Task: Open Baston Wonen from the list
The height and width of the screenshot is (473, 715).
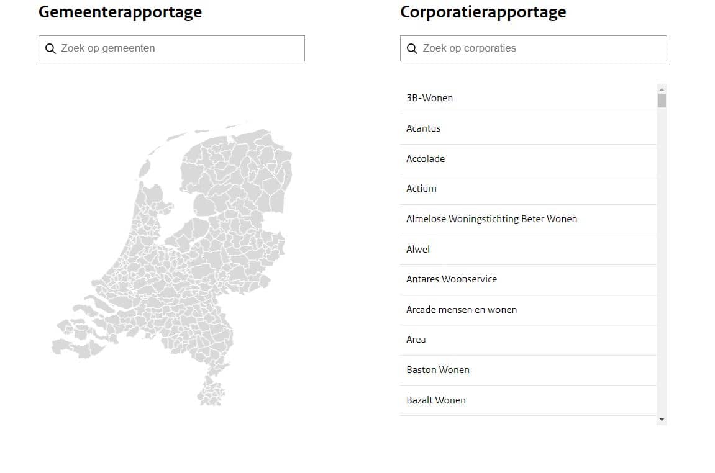Action: coord(438,370)
